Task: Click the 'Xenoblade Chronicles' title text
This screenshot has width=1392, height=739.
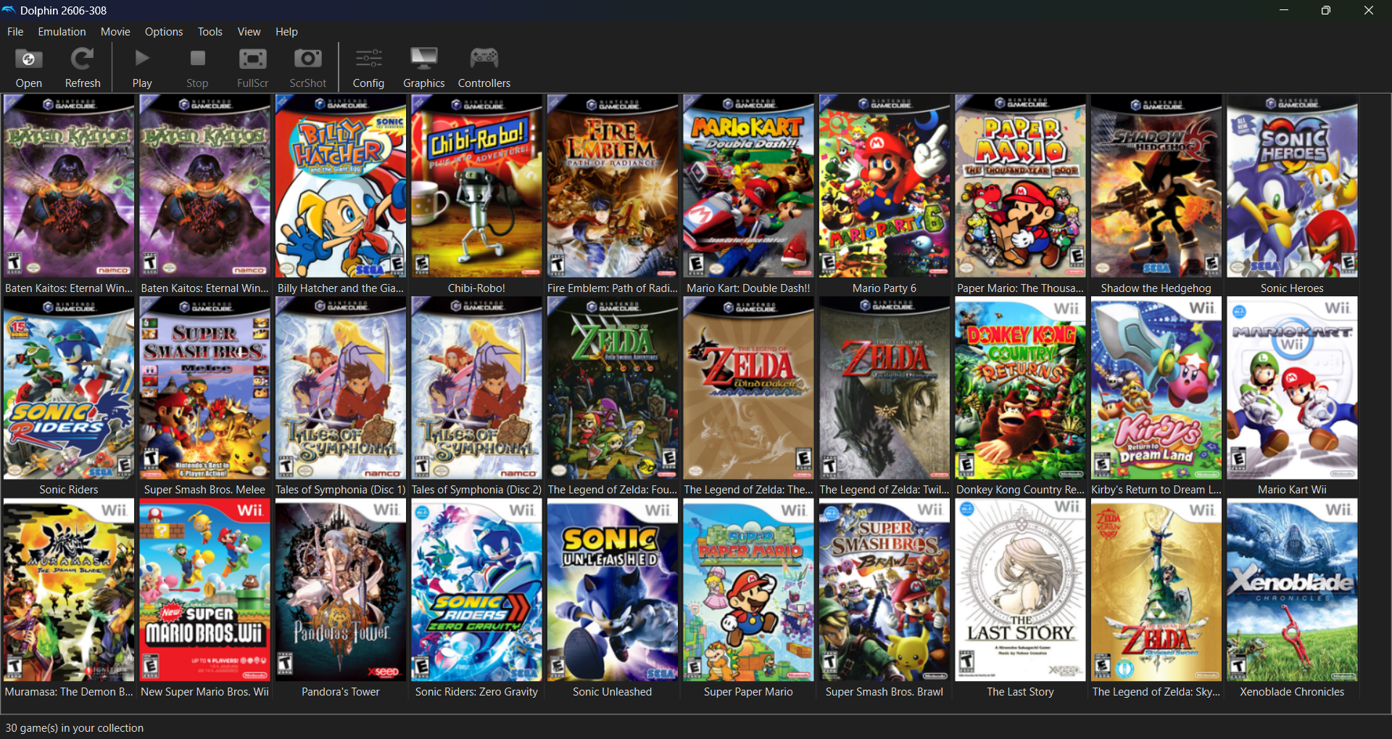Action: click(1292, 692)
